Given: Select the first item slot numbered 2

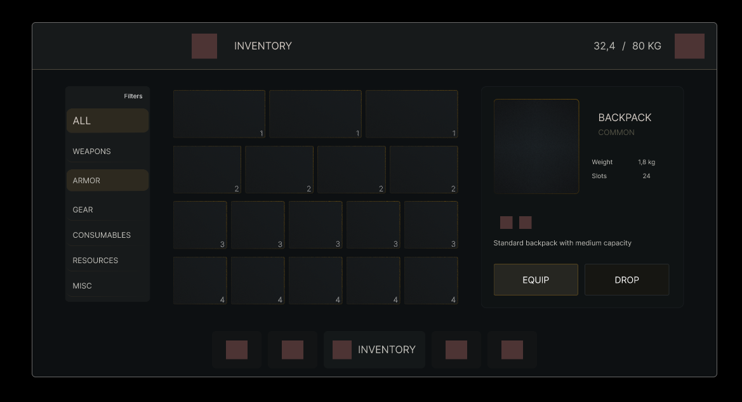Looking at the screenshot, I should coord(208,169).
